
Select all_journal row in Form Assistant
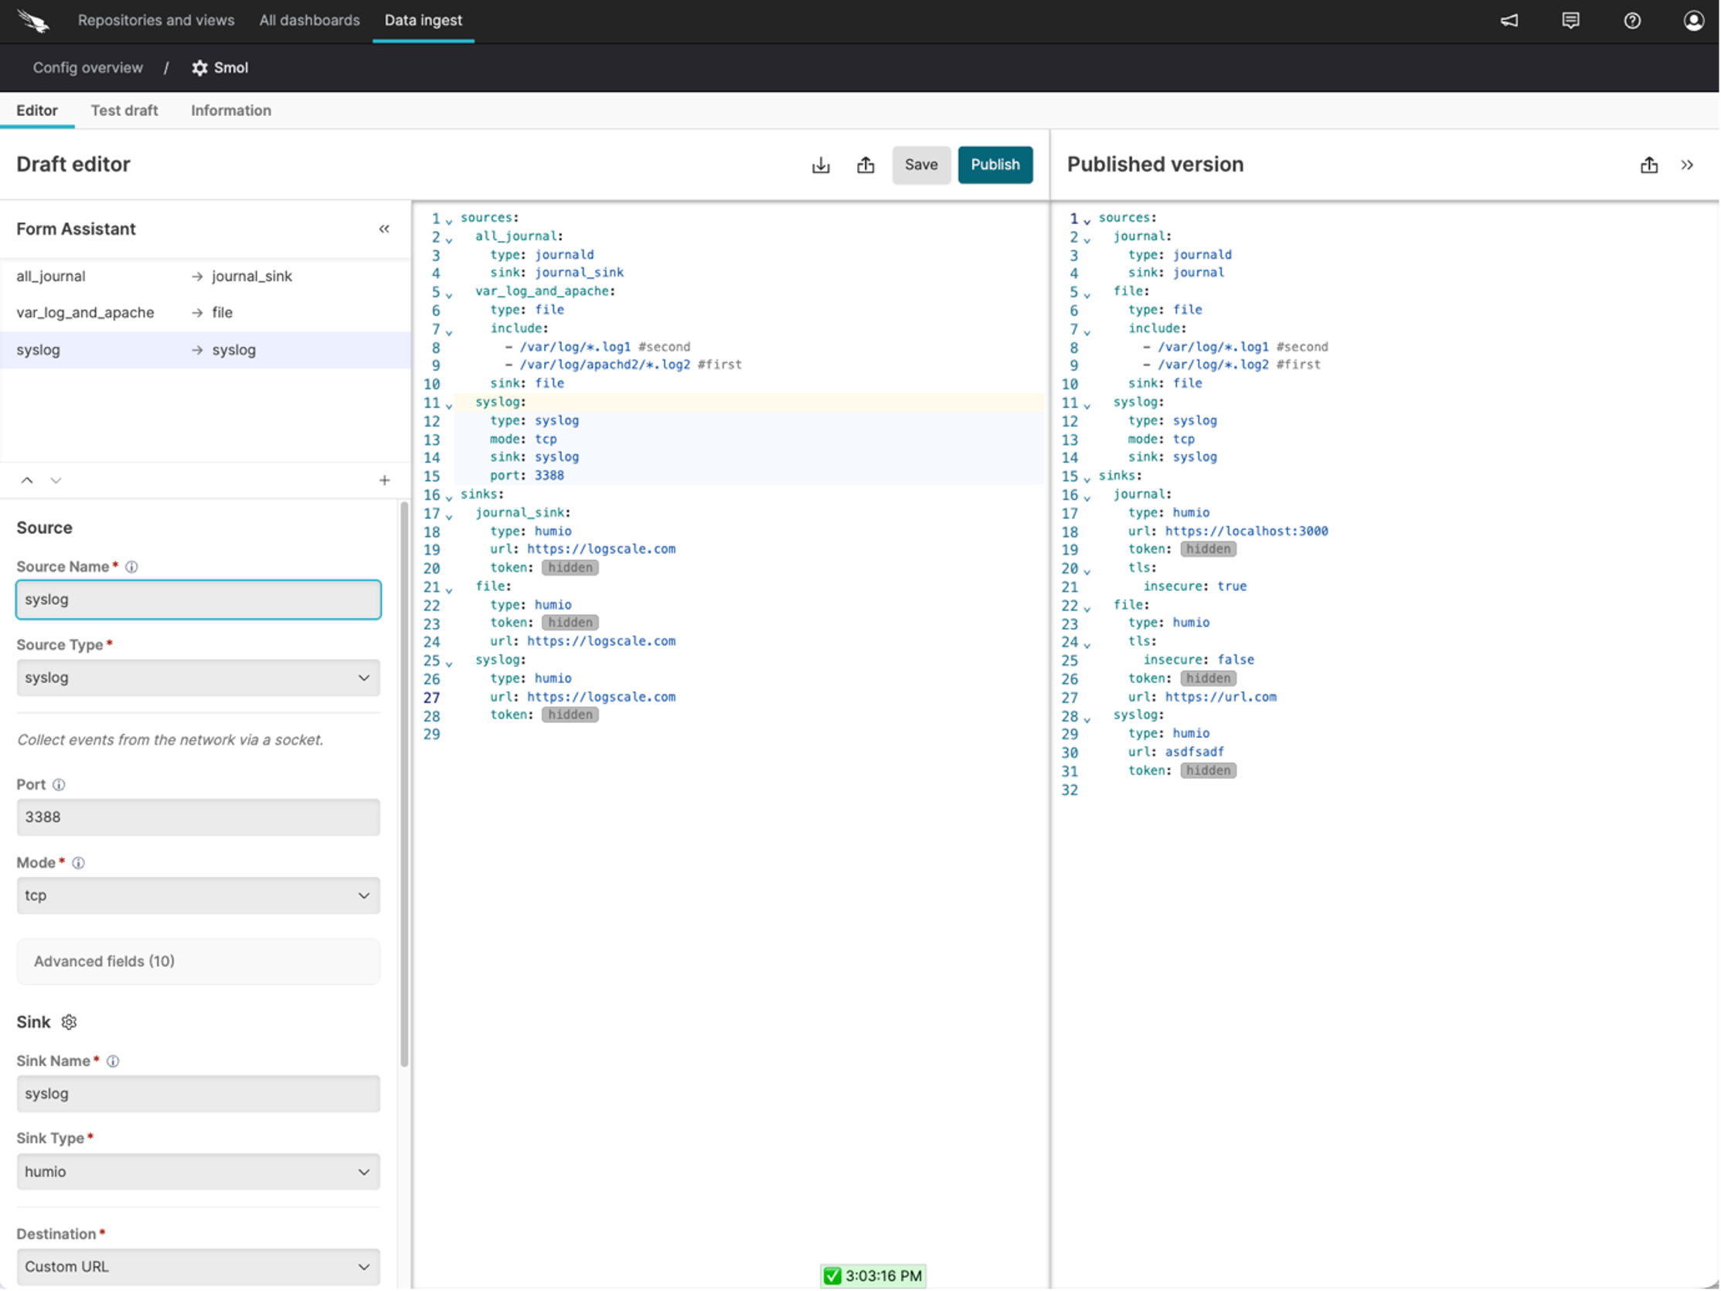point(206,276)
